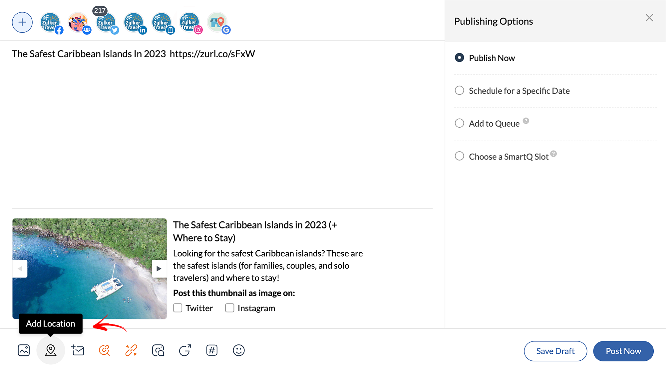Screen dimensions: 666x373
Task: Click the orange URL shortener link icon
Action: [131, 350]
